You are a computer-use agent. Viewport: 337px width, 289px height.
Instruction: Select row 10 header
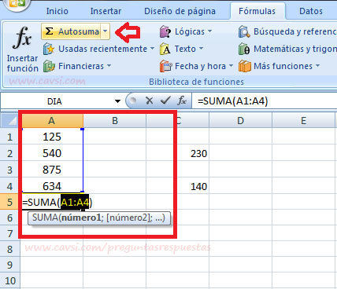(x=10, y=280)
